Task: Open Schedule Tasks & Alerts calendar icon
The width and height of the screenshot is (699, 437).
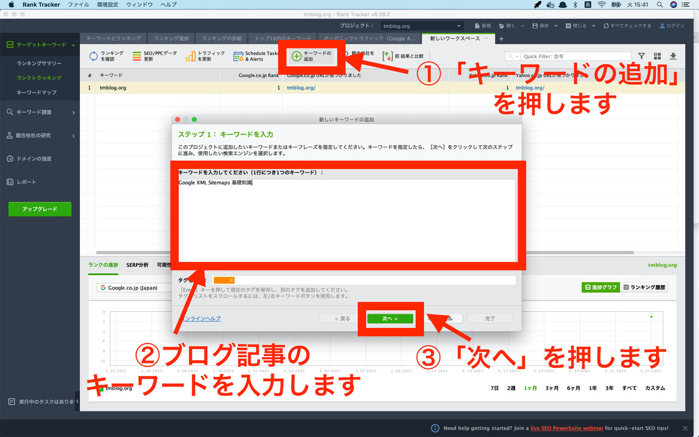Action: click(x=238, y=56)
